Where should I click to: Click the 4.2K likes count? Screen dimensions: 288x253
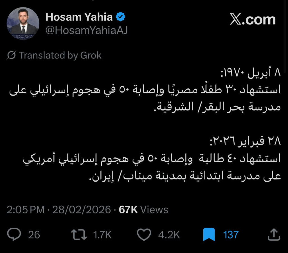(x=169, y=235)
